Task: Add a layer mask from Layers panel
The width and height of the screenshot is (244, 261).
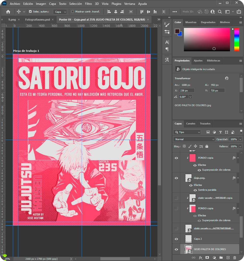Action: [x=207, y=257]
